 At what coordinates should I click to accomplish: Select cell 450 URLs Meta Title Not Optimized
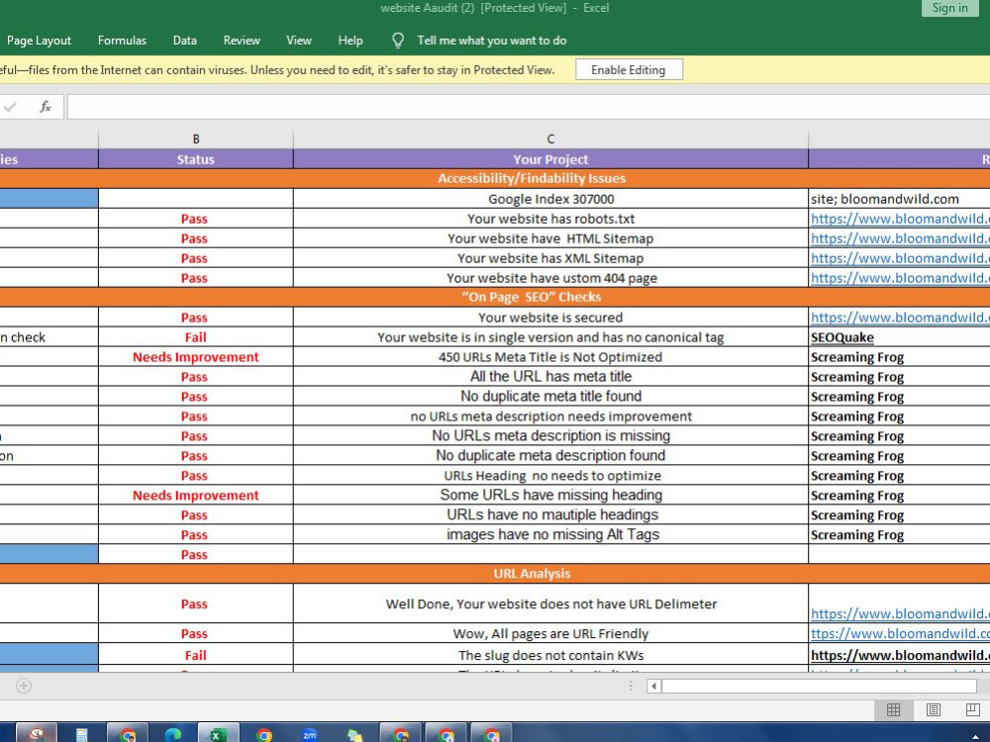click(x=550, y=357)
